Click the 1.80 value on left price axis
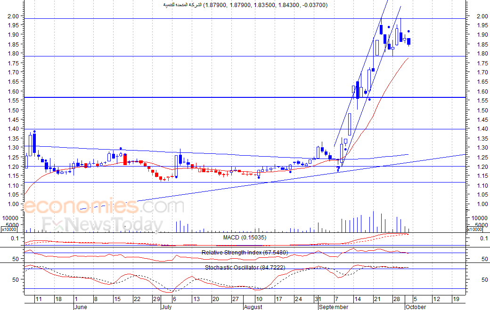The width and height of the screenshot is (490, 310). coord(13,53)
